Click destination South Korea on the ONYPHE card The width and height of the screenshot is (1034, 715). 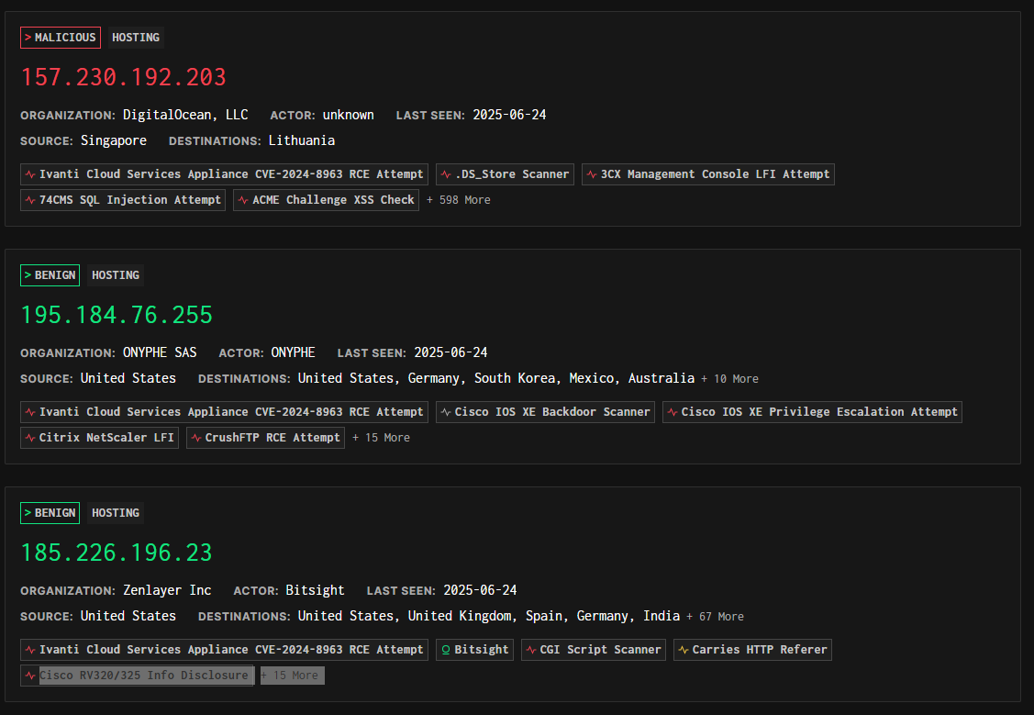(x=515, y=378)
